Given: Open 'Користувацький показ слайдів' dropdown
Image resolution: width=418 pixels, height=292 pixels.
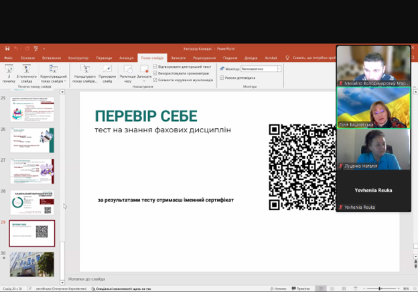Looking at the screenshot, I should [x=54, y=74].
